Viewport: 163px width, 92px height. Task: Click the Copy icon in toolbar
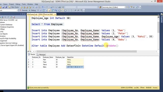(36, 7)
